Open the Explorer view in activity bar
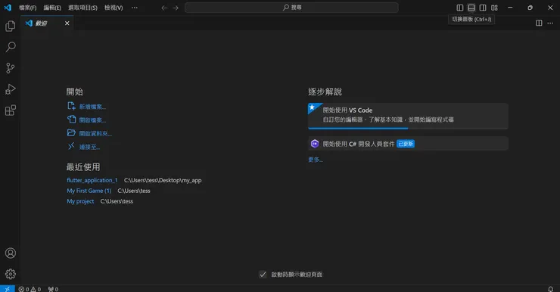The image size is (560, 292). (11, 26)
